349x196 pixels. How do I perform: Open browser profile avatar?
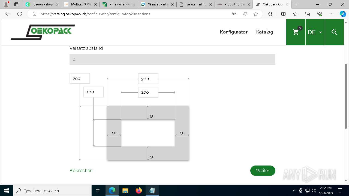point(6,4)
